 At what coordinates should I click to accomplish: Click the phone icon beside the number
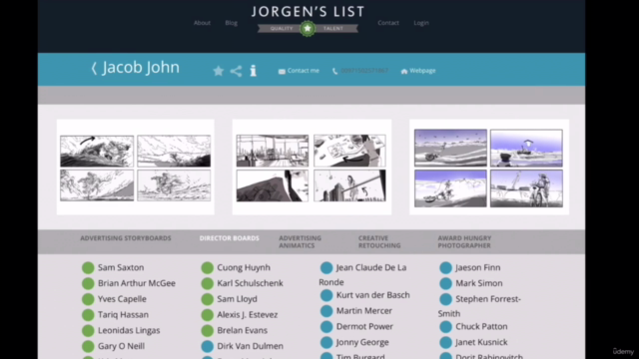(x=335, y=71)
